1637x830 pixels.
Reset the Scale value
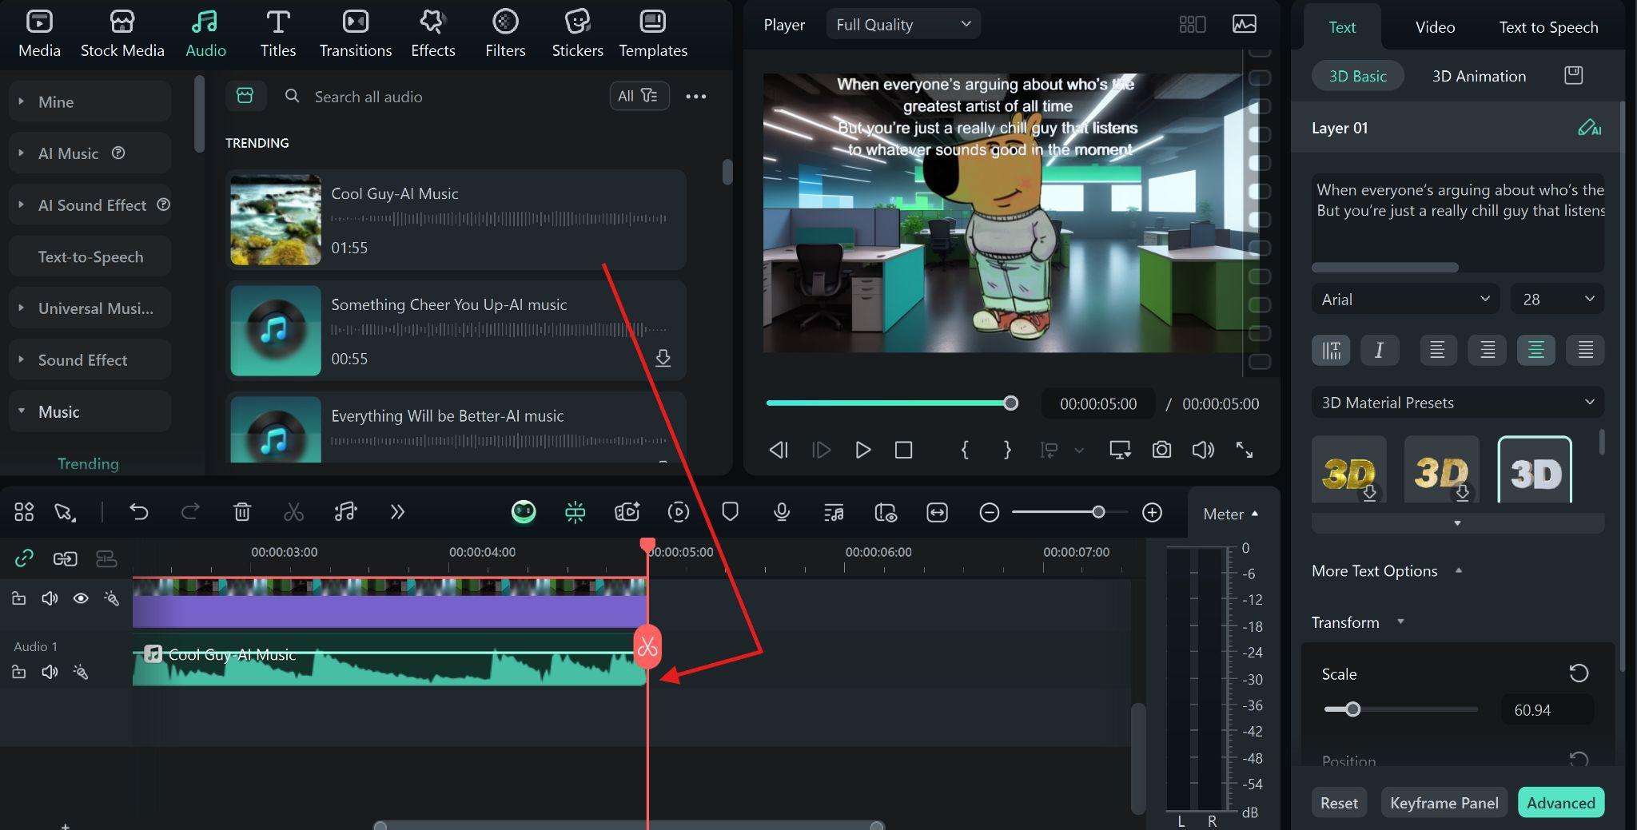(1579, 673)
